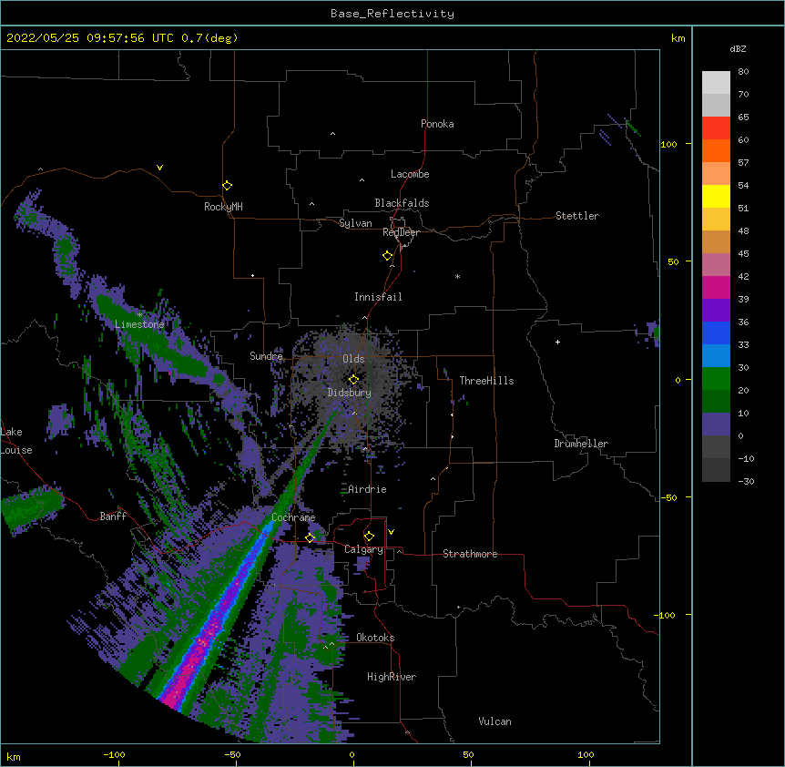This screenshot has height=767, width=785.
Task: Pick the red 60-65 dBZ legend swatch
Action: click(716, 128)
